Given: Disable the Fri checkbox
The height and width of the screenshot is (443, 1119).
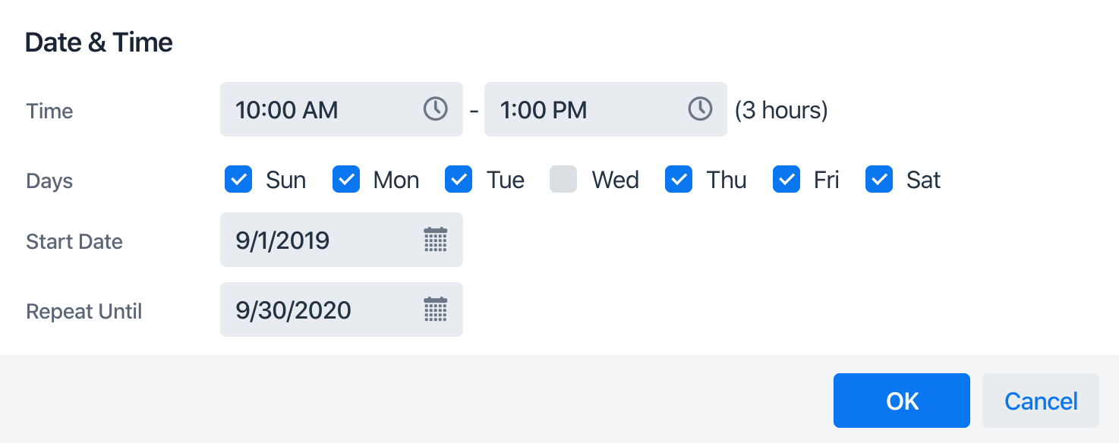Looking at the screenshot, I should (x=786, y=180).
